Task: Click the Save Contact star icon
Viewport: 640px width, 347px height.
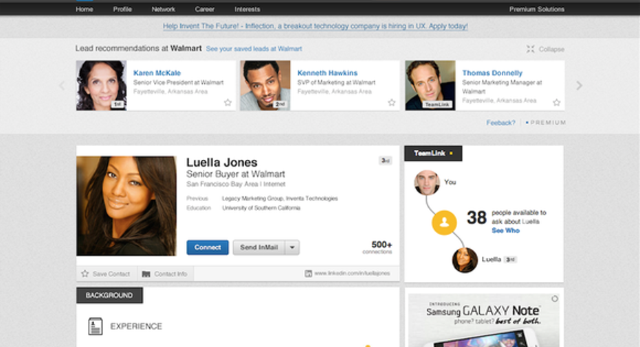Action: 85,274
